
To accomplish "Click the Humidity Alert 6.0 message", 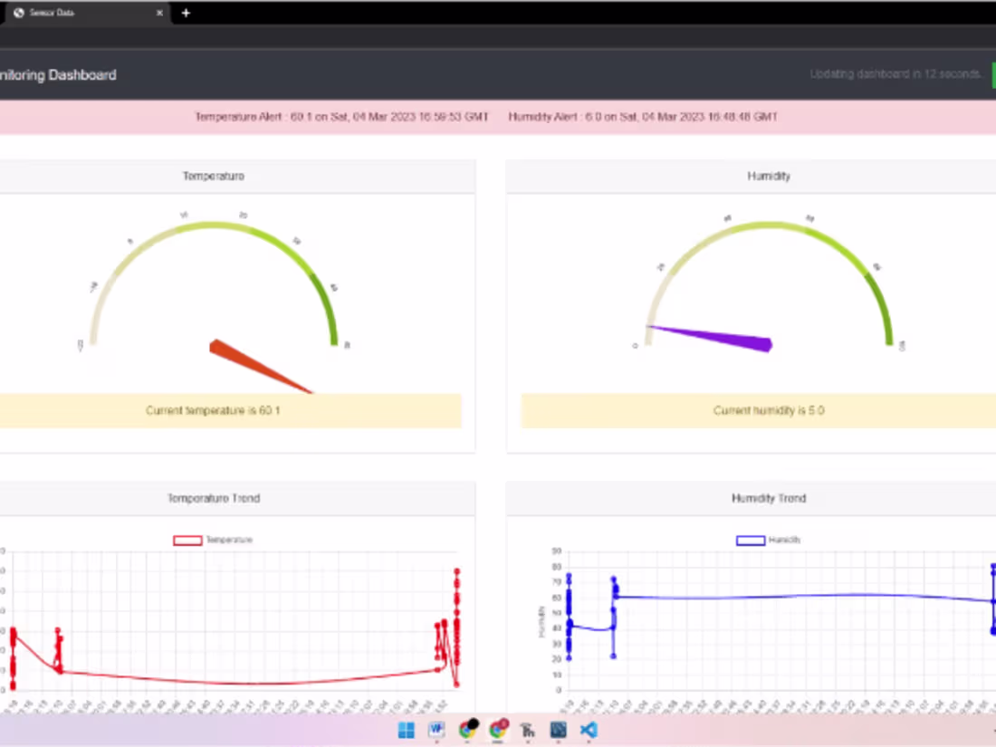I will [x=643, y=117].
